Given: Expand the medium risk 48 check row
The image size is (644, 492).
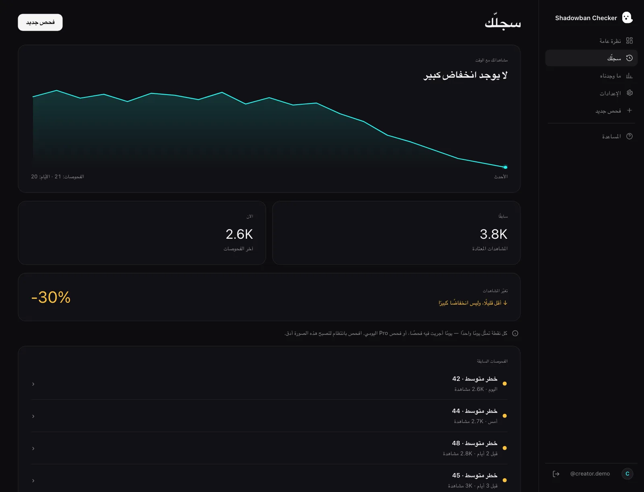Looking at the screenshot, I should pyautogui.click(x=269, y=448).
